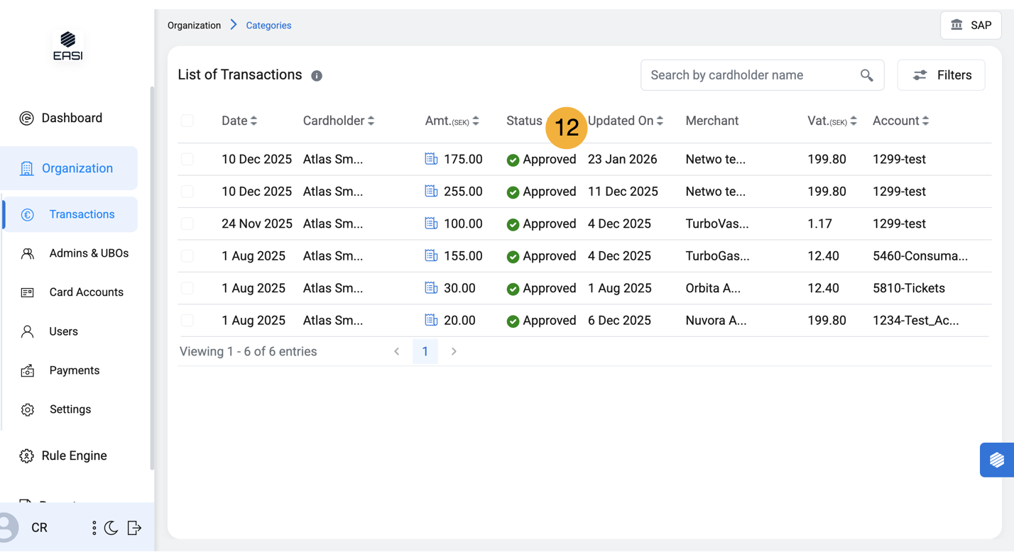The width and height of the screenshot is (1014, 552).
Task: Select all transactions with header checkbox
Action: tap(187, 121)
